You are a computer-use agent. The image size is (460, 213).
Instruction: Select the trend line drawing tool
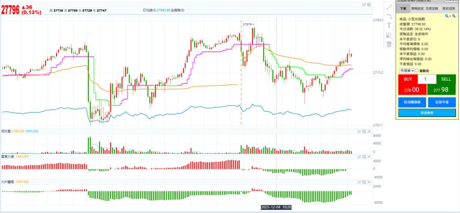389,7
